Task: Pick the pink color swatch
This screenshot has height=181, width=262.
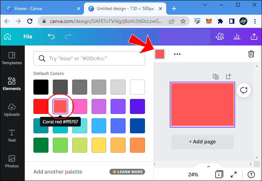Action: pyautogui.click(x=80, y=106)
